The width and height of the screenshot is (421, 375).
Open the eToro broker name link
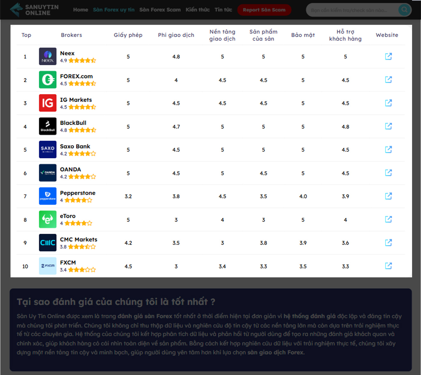point(68,216)
